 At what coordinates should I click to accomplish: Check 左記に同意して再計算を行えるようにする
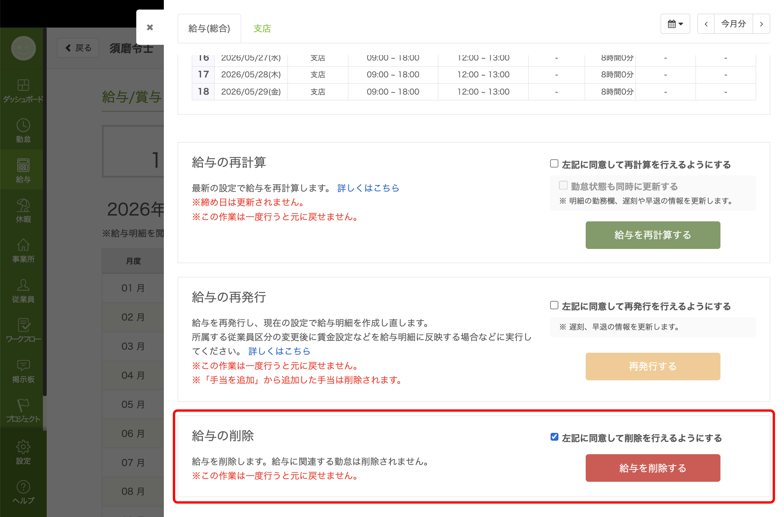554,164
